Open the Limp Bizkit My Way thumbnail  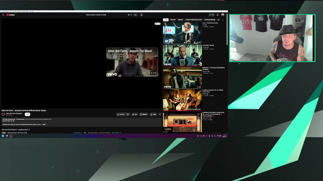click(x=182, y=55)
